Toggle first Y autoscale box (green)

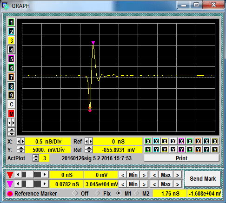pyautogui.click(x=148, y=150)
